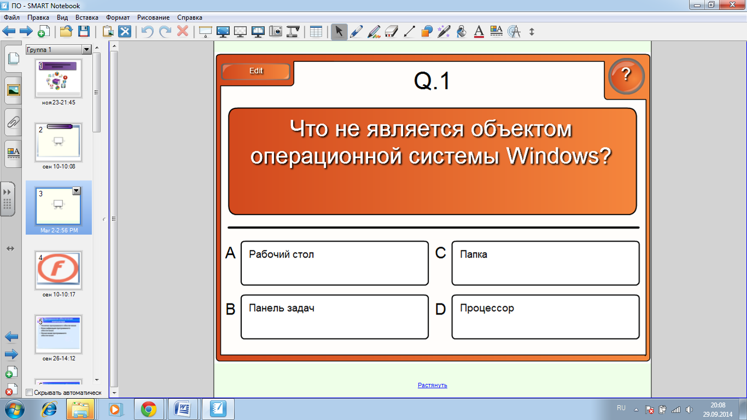Switch to full screen view
This screenshot has width=747, height=420.
click(x=223, y=31)
